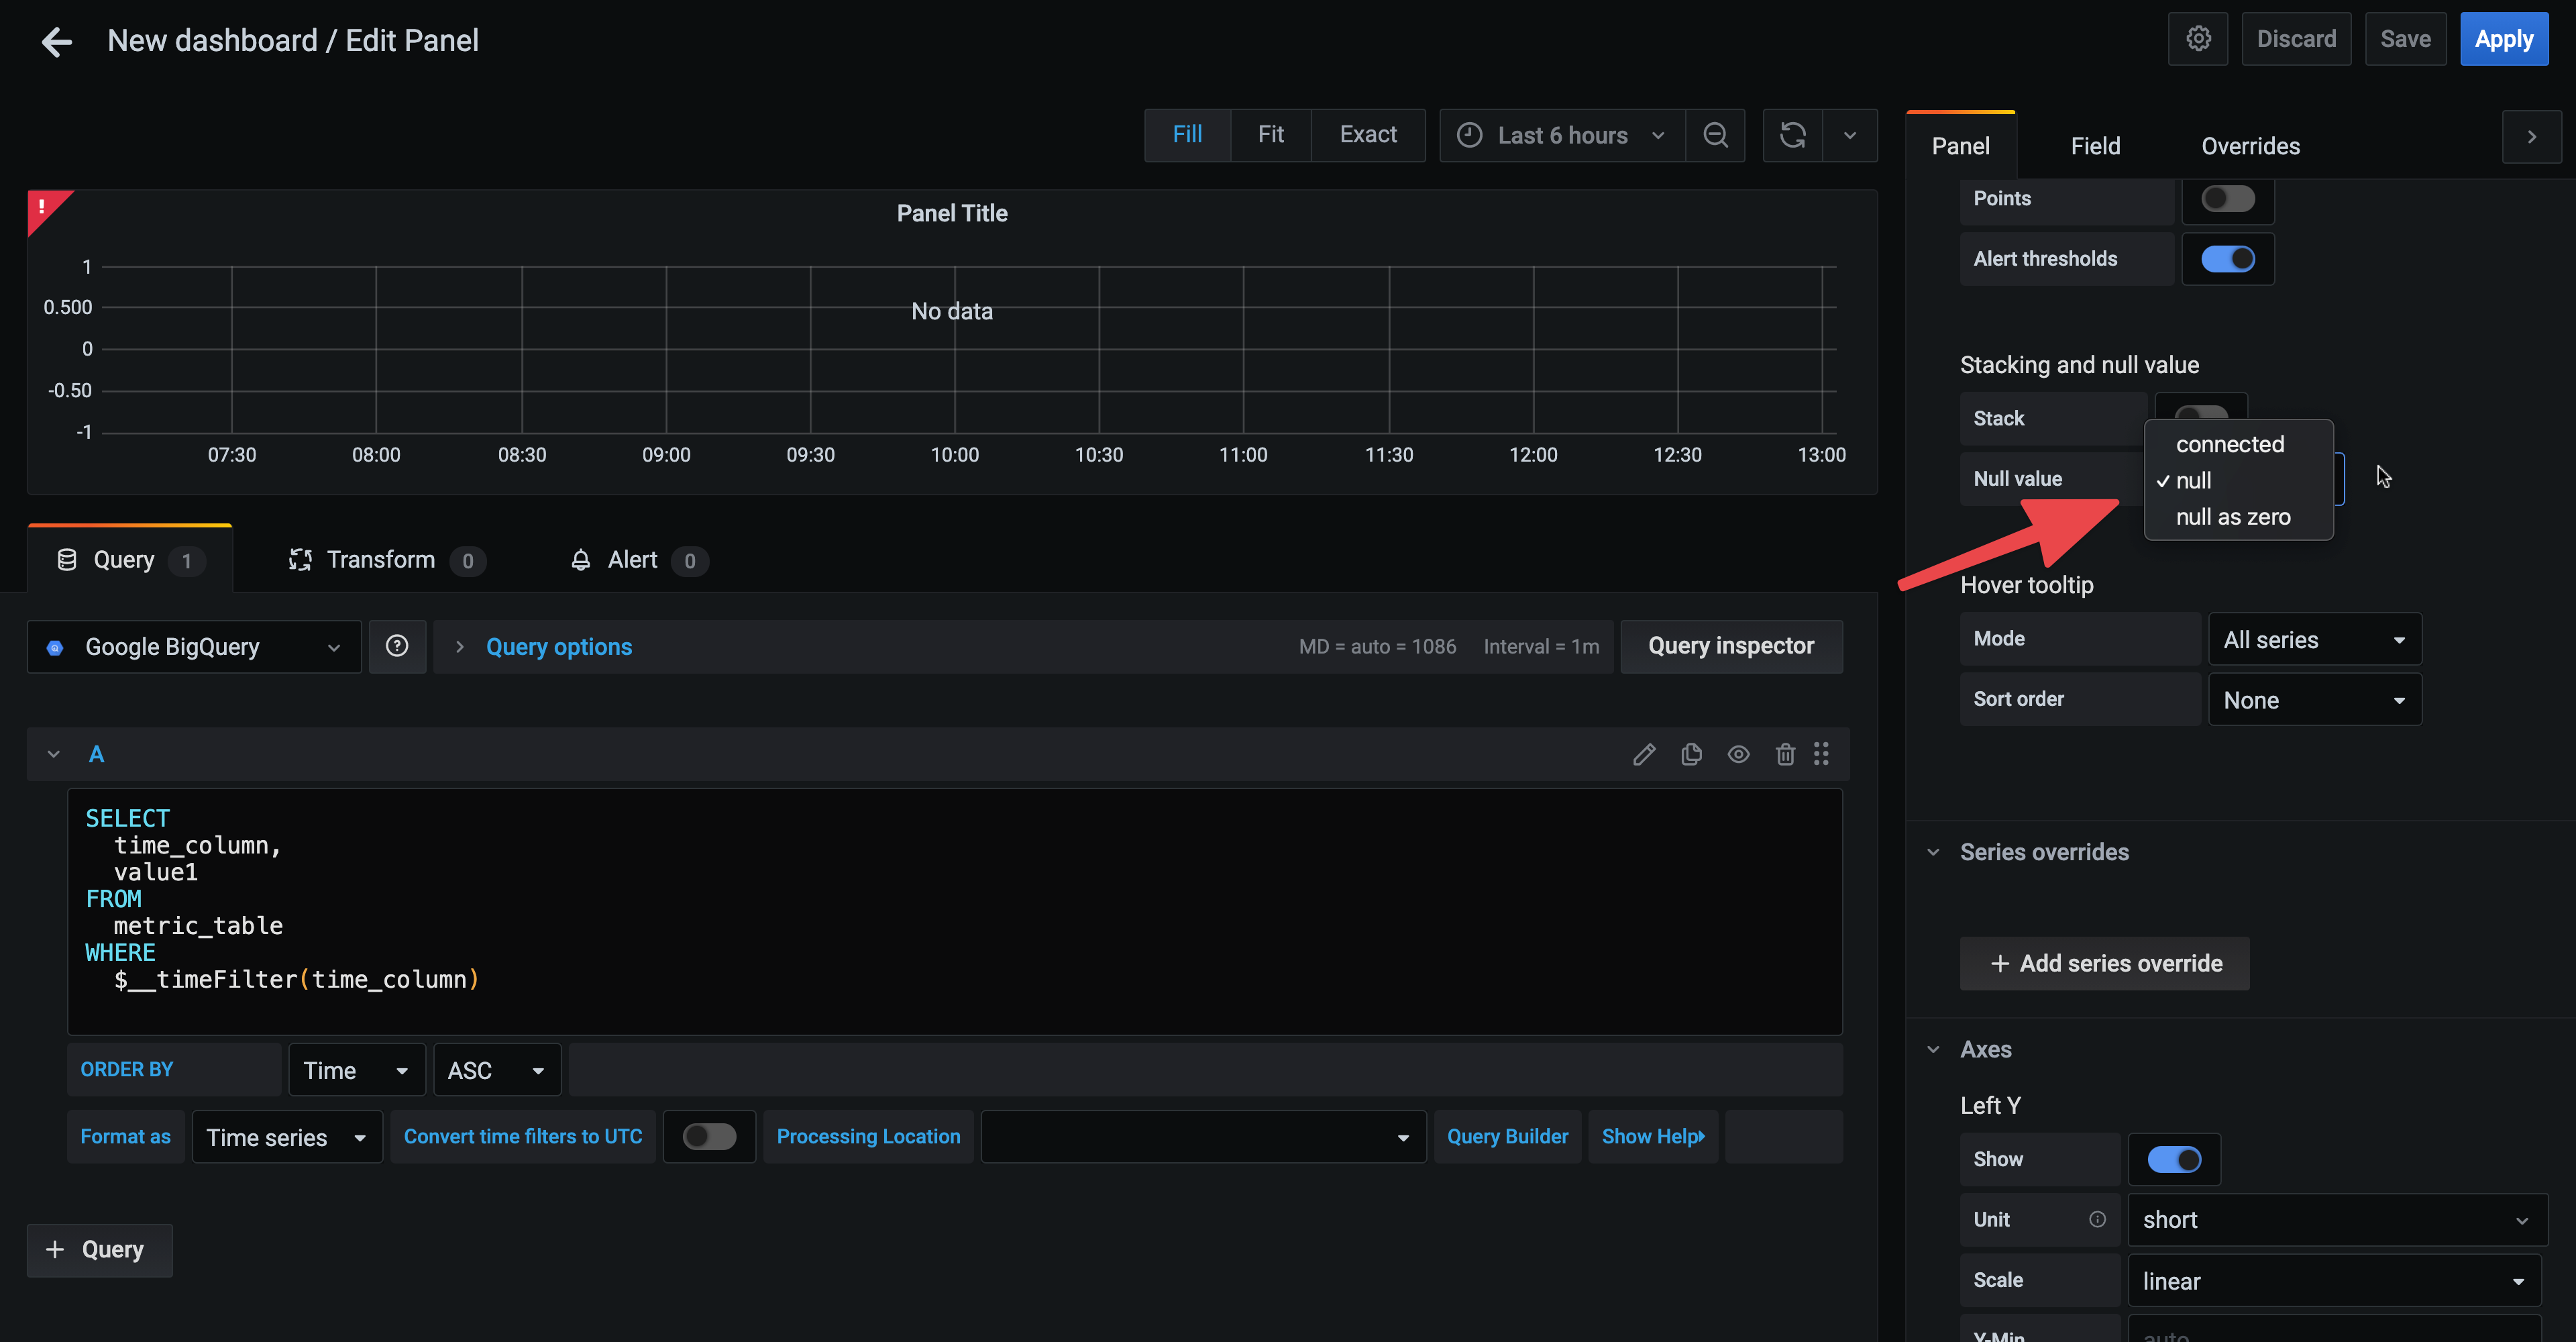Toggle query A visibility with the eye icon

[x=1738, y=754]
